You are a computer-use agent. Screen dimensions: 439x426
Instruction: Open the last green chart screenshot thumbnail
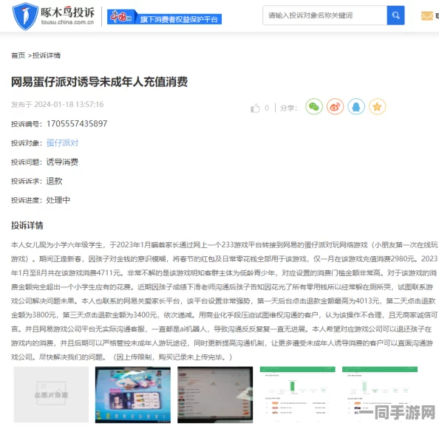coord(380,394)
